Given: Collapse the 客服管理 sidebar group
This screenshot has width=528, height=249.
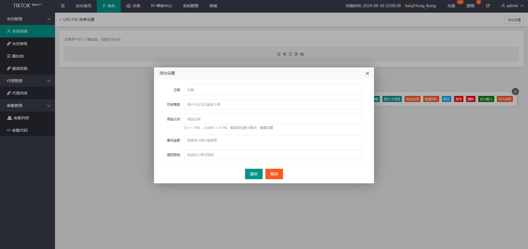Looking at the screenshot, I should coord(28,106).
